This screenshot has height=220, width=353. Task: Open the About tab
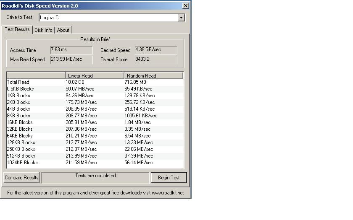tap(63, 30)
